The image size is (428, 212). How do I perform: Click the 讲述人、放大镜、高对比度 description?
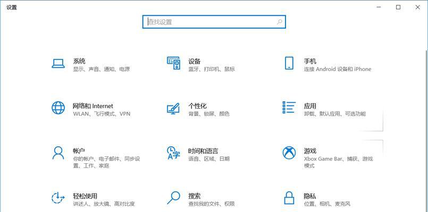pyautogui.click(x=104, y=204)
